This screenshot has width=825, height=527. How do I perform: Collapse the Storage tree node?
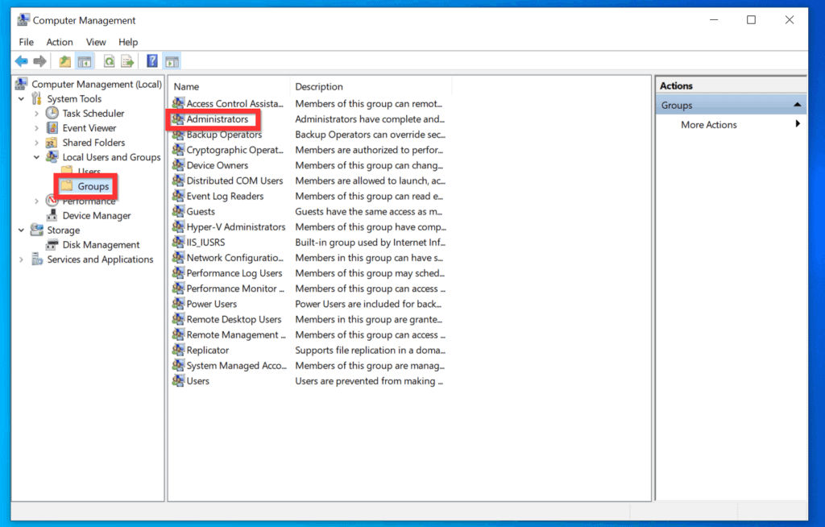click(21, 230)
